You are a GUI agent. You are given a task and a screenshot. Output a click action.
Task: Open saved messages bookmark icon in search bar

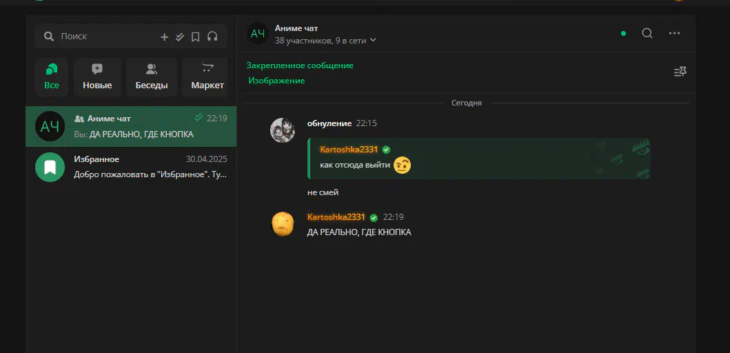(x=196, y=37)
